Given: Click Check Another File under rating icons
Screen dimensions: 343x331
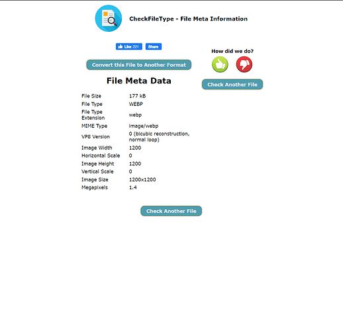Looking at the screenshot, I should point(232,85).
